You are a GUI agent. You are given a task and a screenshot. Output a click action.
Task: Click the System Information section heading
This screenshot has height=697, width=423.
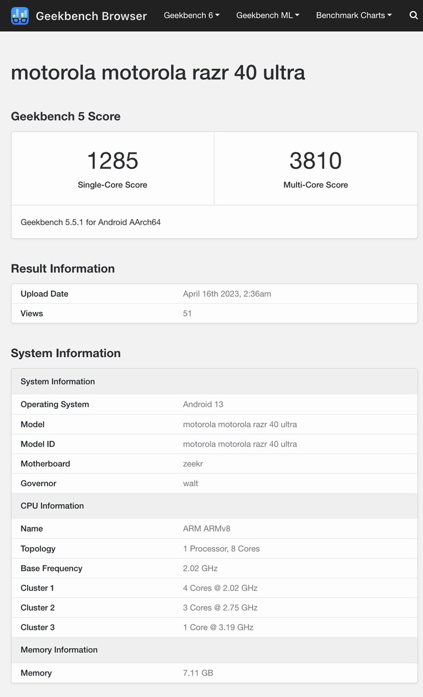(x=66, y=353)
